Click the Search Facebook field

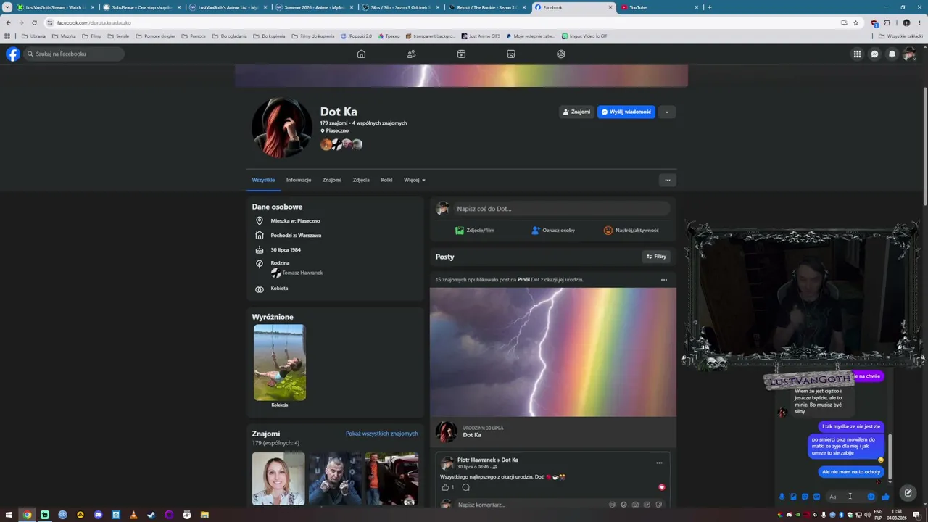74,54
